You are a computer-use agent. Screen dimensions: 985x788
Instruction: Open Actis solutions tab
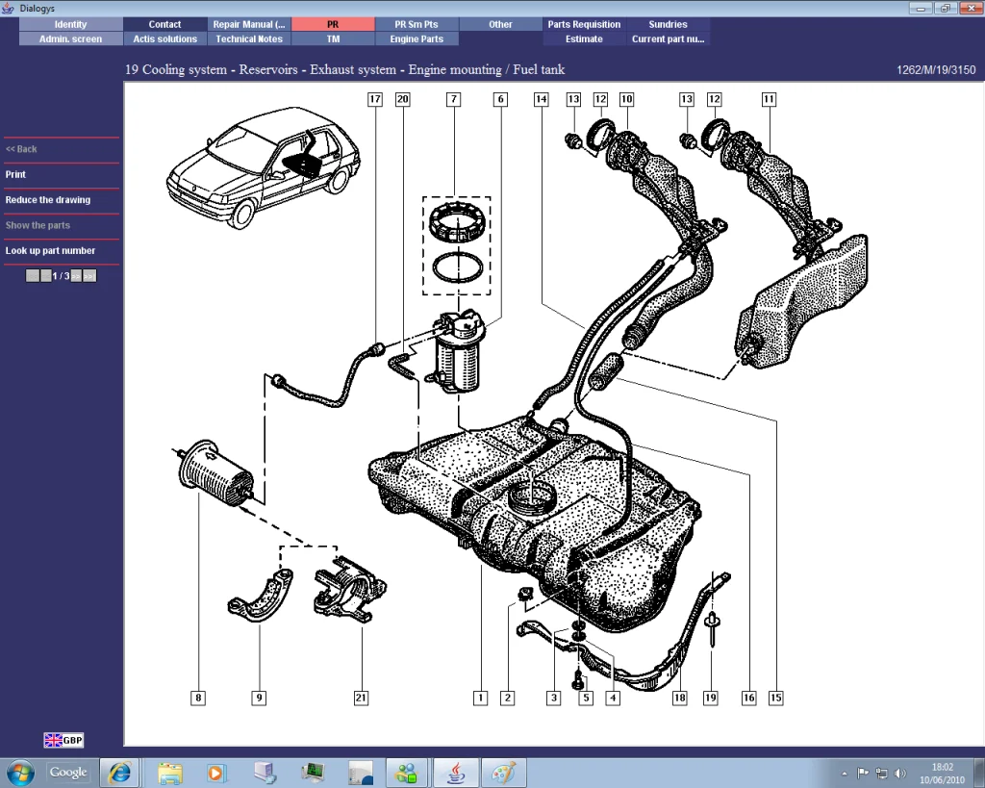click(x=164, y=38)
